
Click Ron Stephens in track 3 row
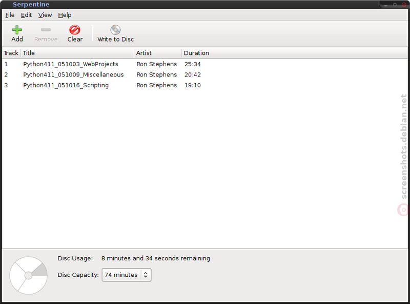point(157,85)
